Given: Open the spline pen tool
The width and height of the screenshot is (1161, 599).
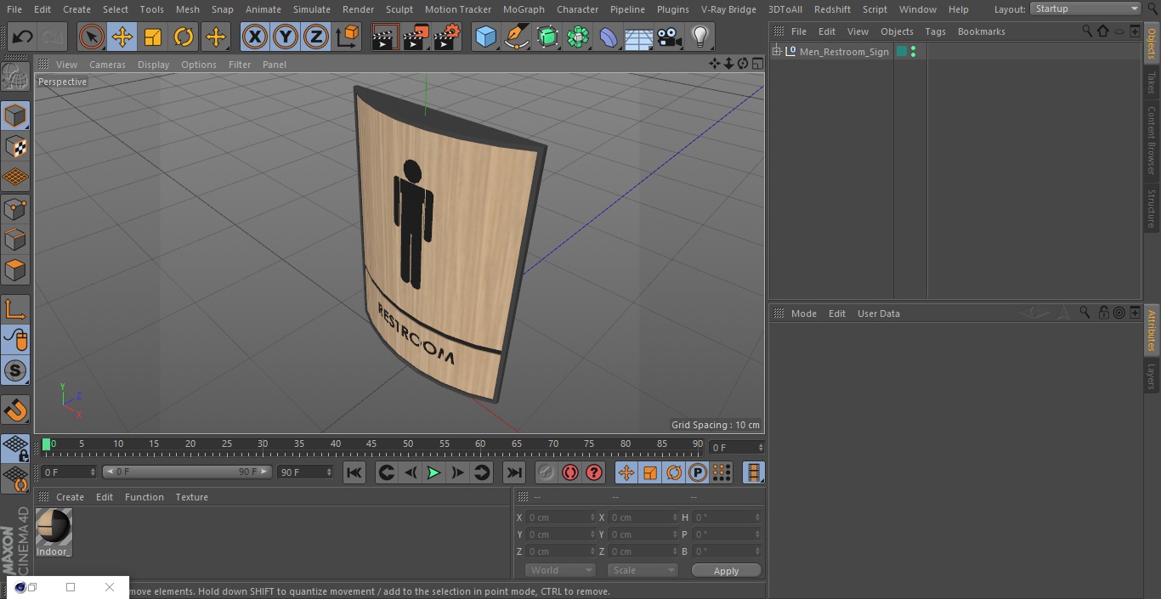Looking at the screenshot, I should (x=517, y=37).
